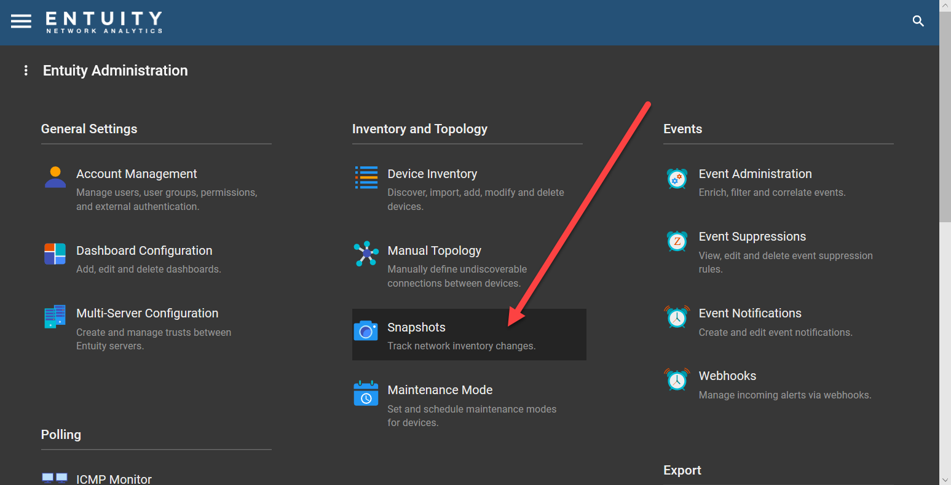Click 'Enrich, filter and correlate events.' text
This screenshot has width=951, height=485.
[772, 192]
